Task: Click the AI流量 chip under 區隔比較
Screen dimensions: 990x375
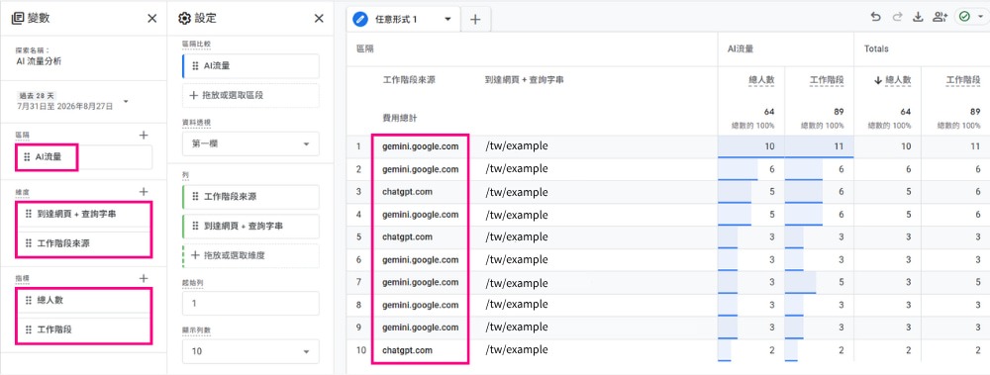Action: coord(250,65)
